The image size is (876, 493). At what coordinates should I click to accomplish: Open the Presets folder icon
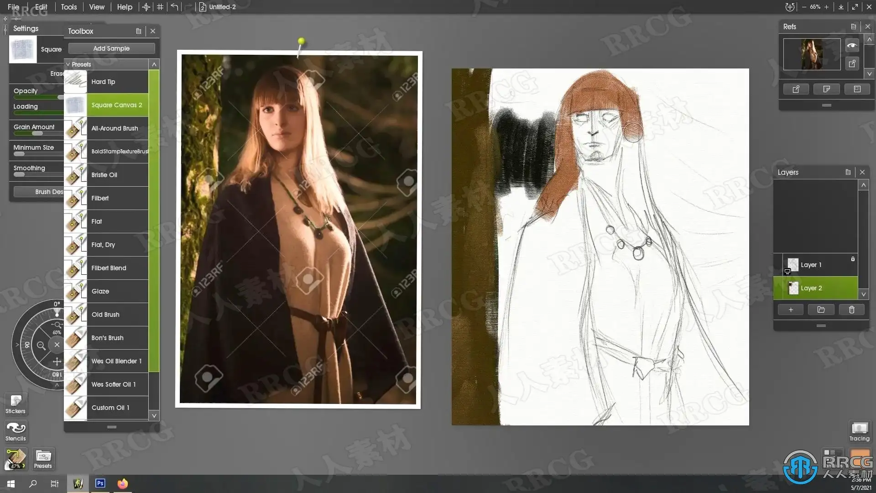(x=43, y=459)
